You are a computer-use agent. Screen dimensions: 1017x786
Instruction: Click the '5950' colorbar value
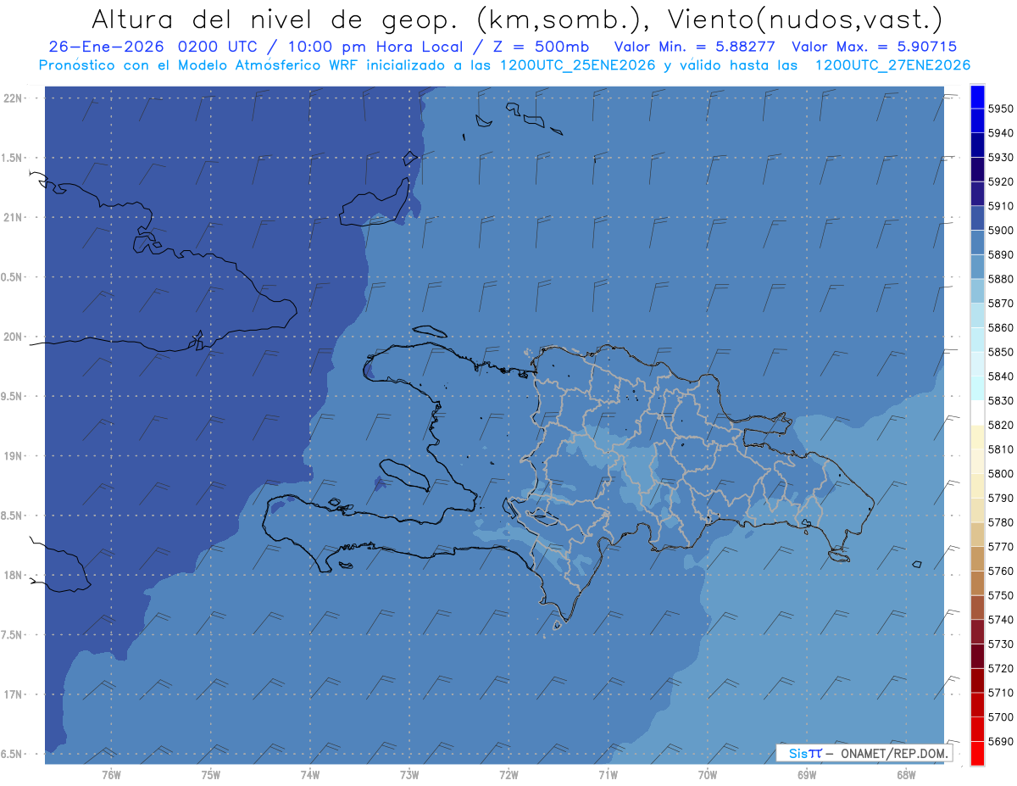(x=1000, y=109)
